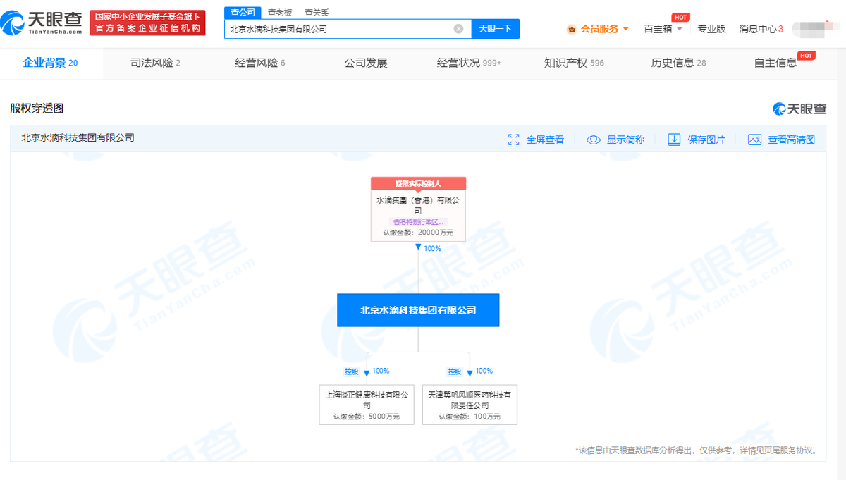Viewport: 846px width, 480px height.
Task: Click the 显示简称 text label
Action: pos(626,140)
